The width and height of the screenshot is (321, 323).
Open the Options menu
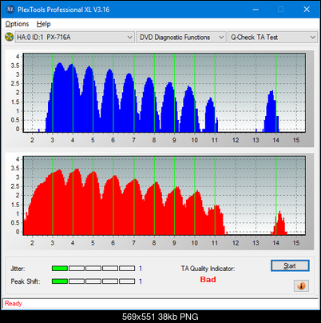pyautogui.click(x=17, y=24)
